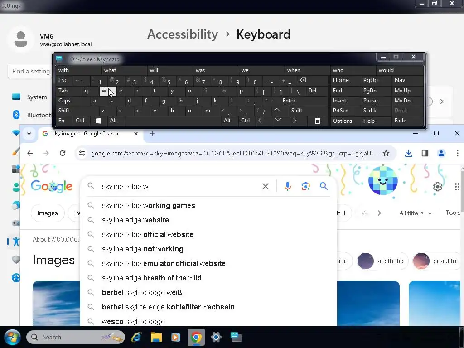Viewport: 464px width, 348px height.
Task: Click the right arrow key on On-Screen Keyboard
Action: (x=295, y=121)
